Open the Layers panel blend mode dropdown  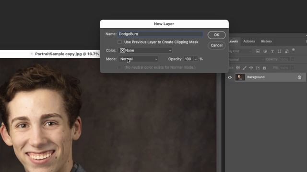[x=246, y=59]
